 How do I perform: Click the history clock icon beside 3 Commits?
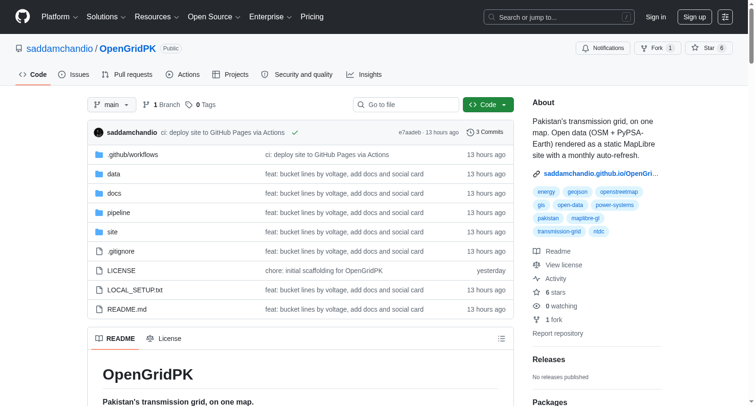(470, 133)
